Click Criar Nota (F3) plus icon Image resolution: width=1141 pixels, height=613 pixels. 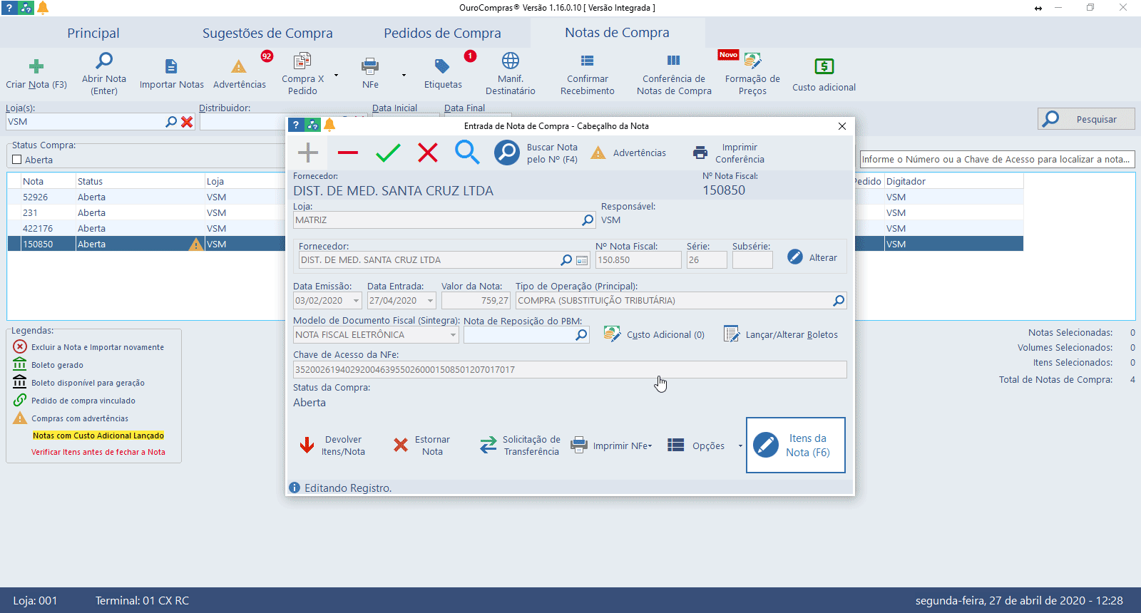[36, 67]
